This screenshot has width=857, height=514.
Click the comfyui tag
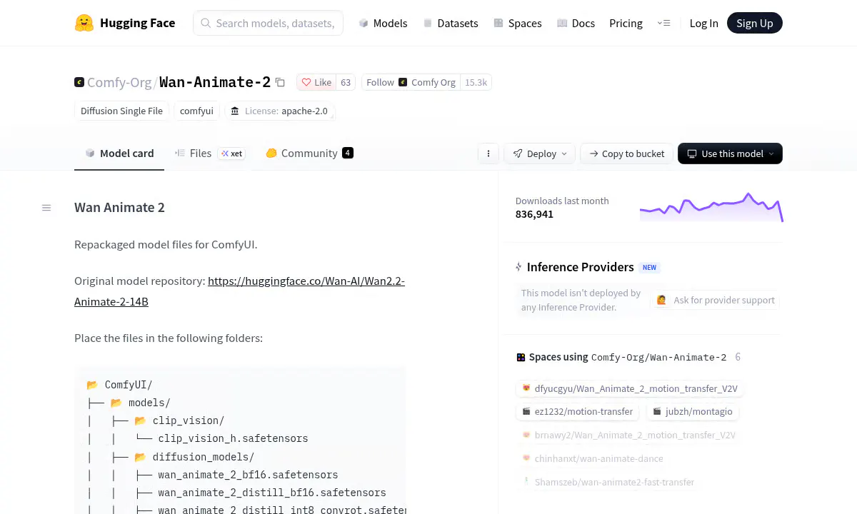196,111
